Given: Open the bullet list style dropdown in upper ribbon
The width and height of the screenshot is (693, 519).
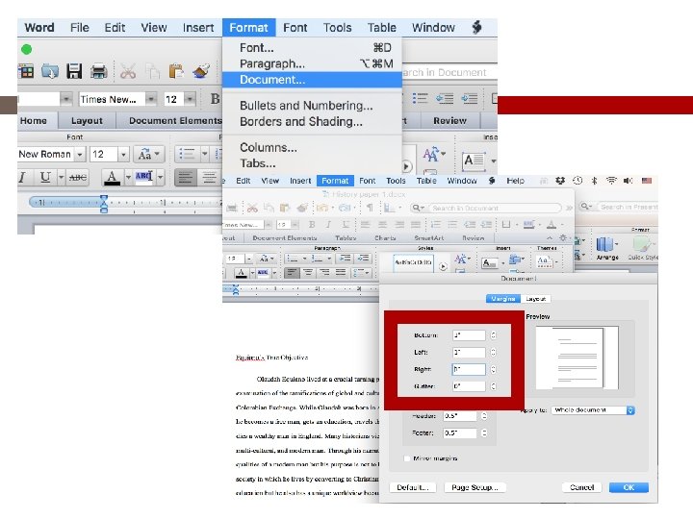Looking at the screenshot, I should click(204, 154).
